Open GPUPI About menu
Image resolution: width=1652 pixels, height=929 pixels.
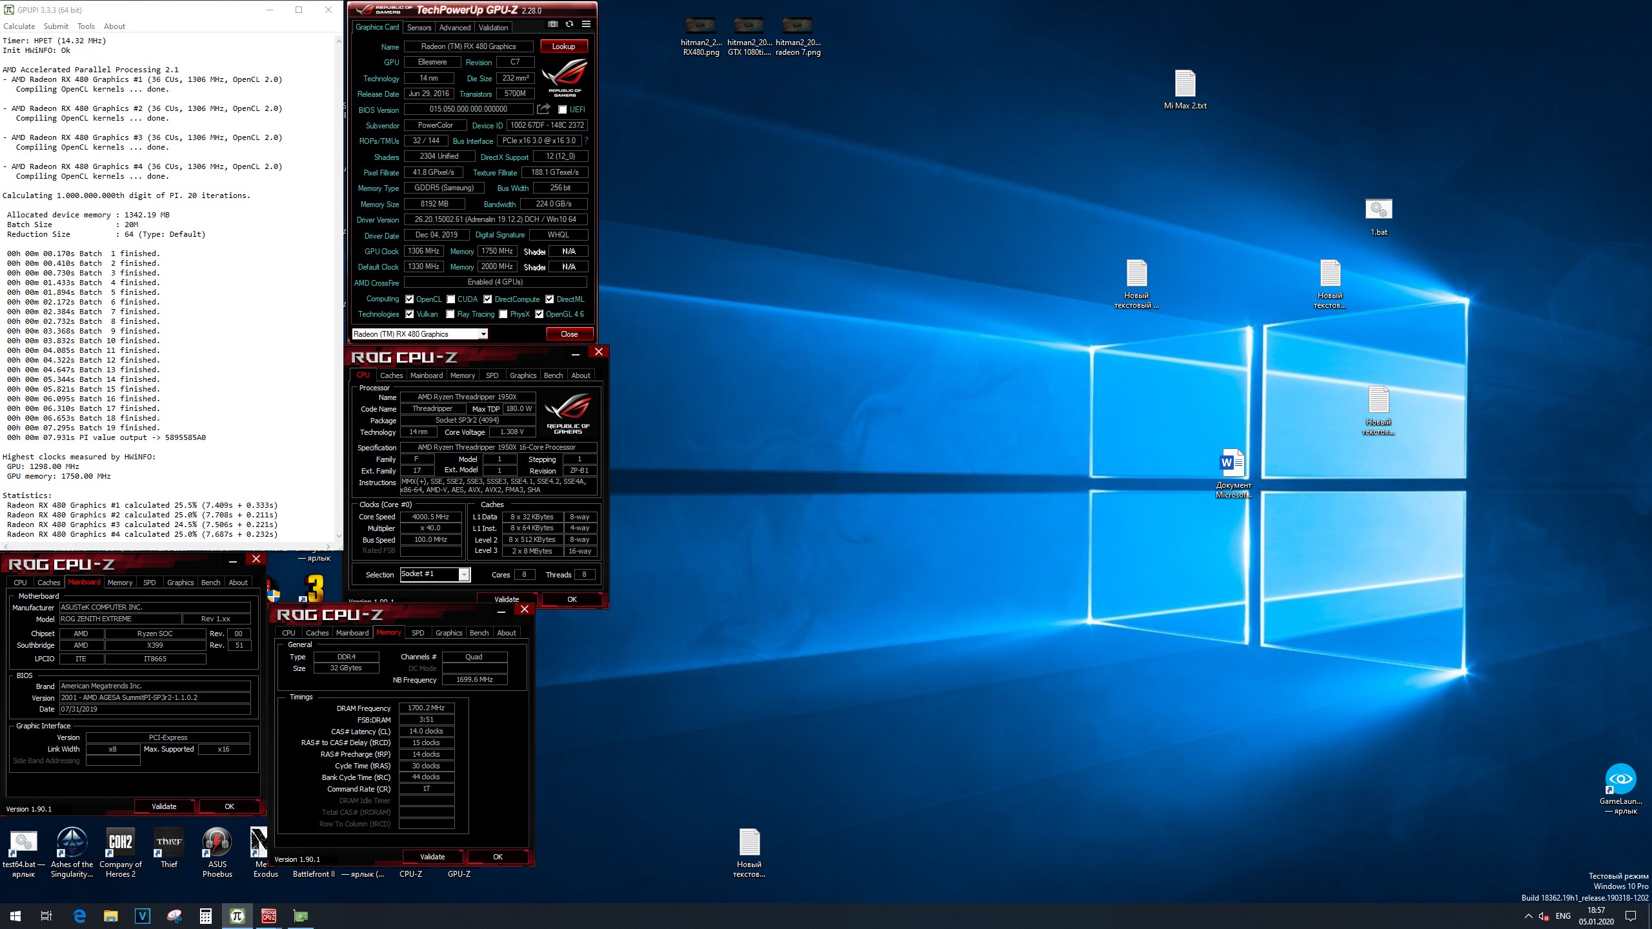tap(114, 26)
